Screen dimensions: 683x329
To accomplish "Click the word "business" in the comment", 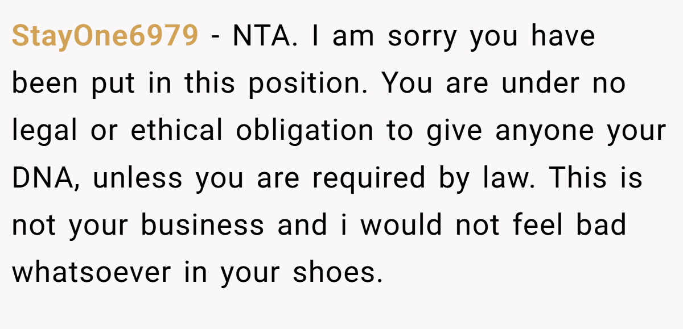I will [x=203, y=224].
